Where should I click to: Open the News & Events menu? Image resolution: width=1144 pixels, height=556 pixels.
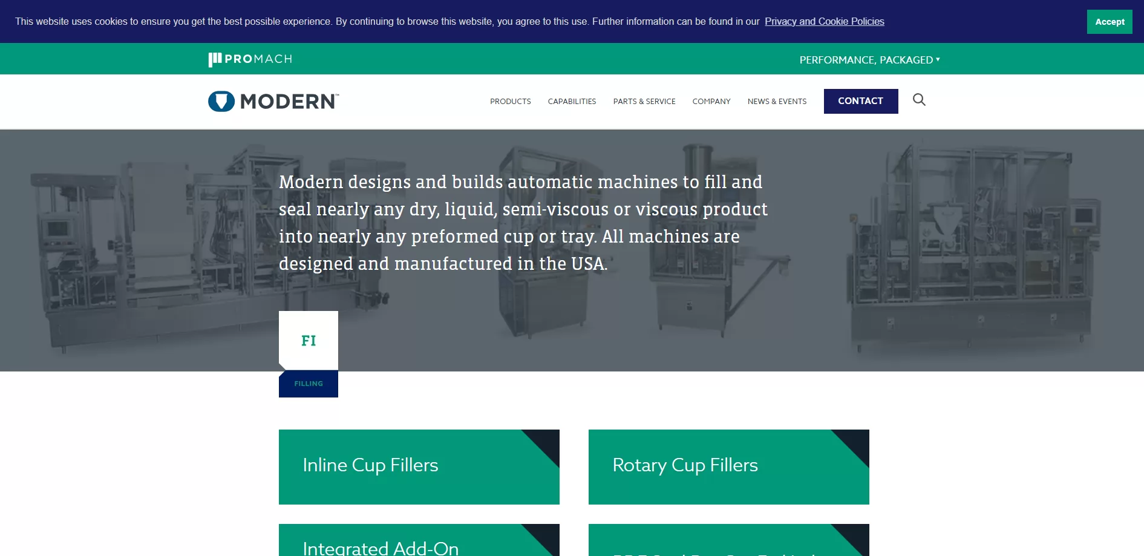point(777,102)
